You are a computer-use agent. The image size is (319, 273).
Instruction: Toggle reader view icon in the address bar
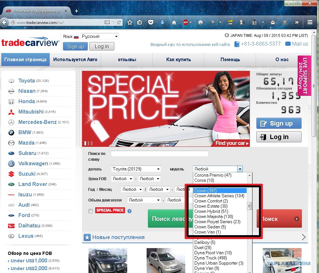pyautogui.click(x=107, y=22)
